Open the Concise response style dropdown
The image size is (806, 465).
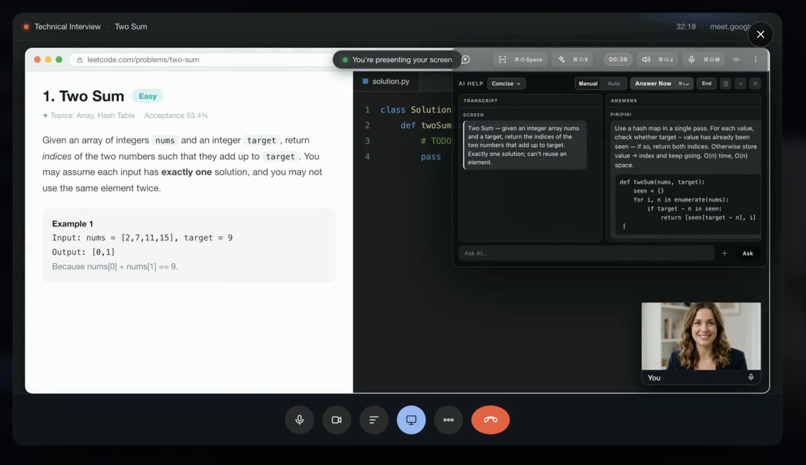coord(506,84)
